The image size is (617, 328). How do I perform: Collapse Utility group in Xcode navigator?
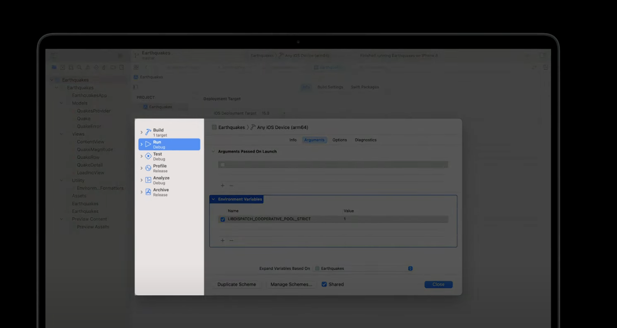61,180
